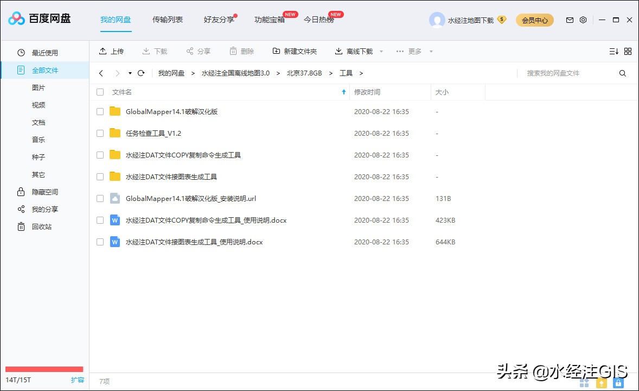This screenshot has height=391, width=639.
Task: Navigate to 我的网盘 breadcrumb
Action: tap(171, 73)
